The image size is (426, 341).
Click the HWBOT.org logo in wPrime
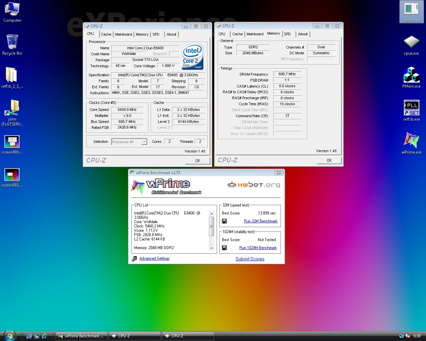coord(254,184)
